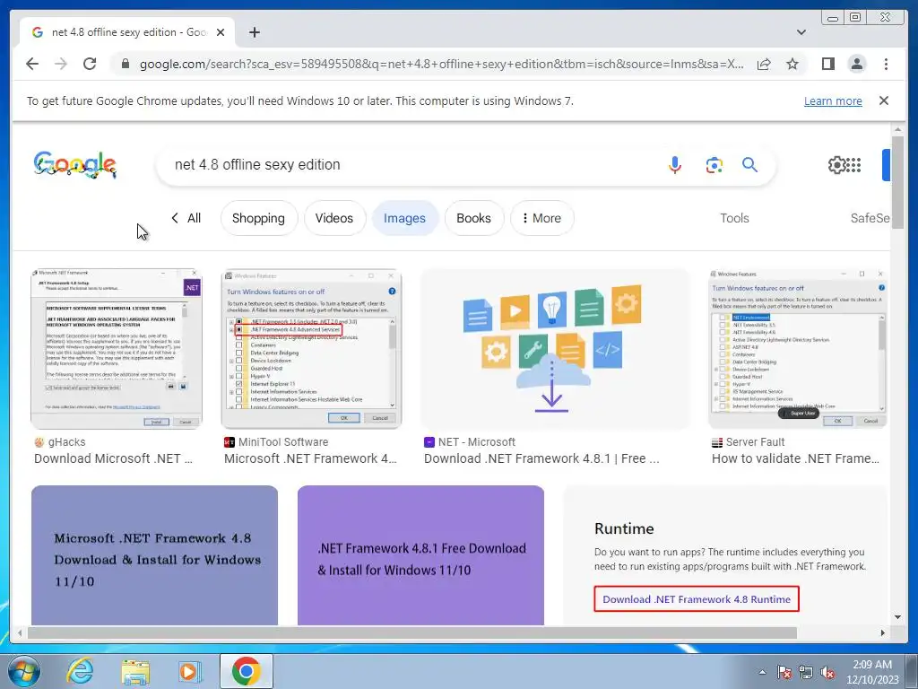Screen dimensions: 918x689
Task: Open the Server Fault image result
Action: click(x=797, y=349)
